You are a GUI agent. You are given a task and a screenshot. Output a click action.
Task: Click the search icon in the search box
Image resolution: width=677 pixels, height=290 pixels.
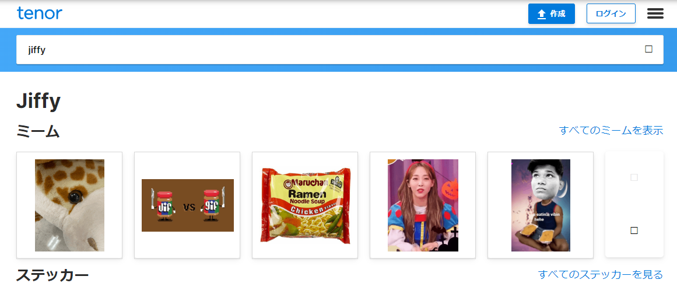(648, 49)
